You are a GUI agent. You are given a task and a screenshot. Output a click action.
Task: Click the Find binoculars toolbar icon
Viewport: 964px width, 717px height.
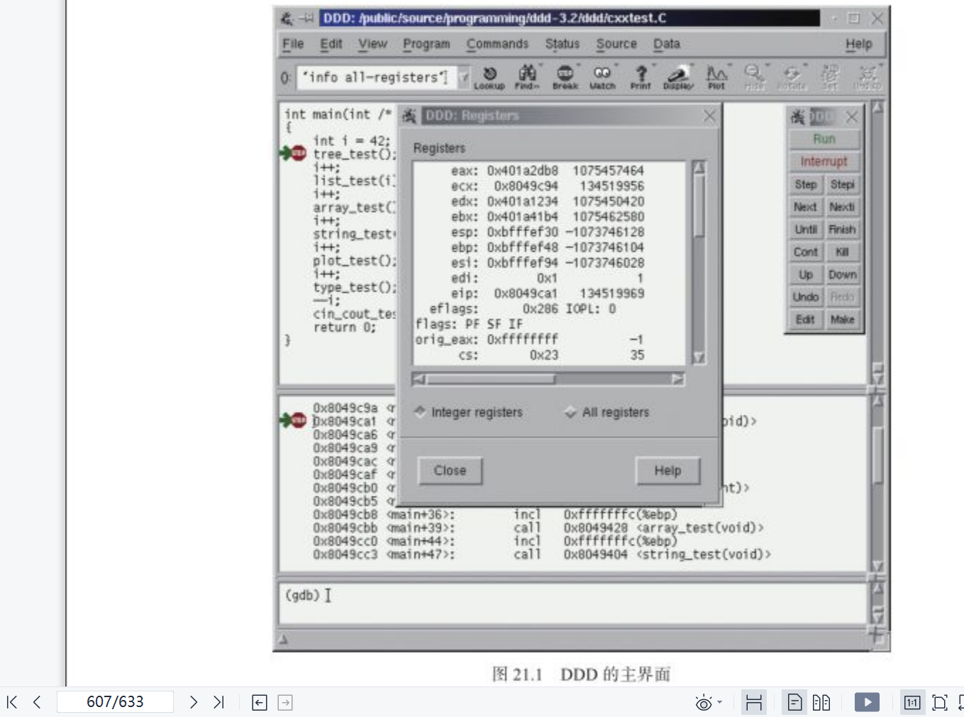tap(527, 77)
